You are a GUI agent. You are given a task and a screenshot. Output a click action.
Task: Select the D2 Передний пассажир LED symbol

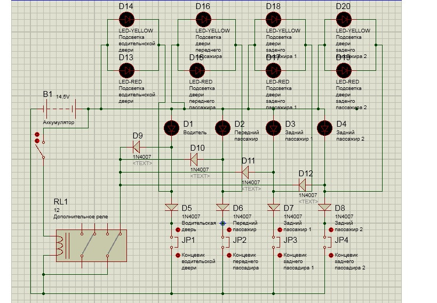tap(223, 128)
